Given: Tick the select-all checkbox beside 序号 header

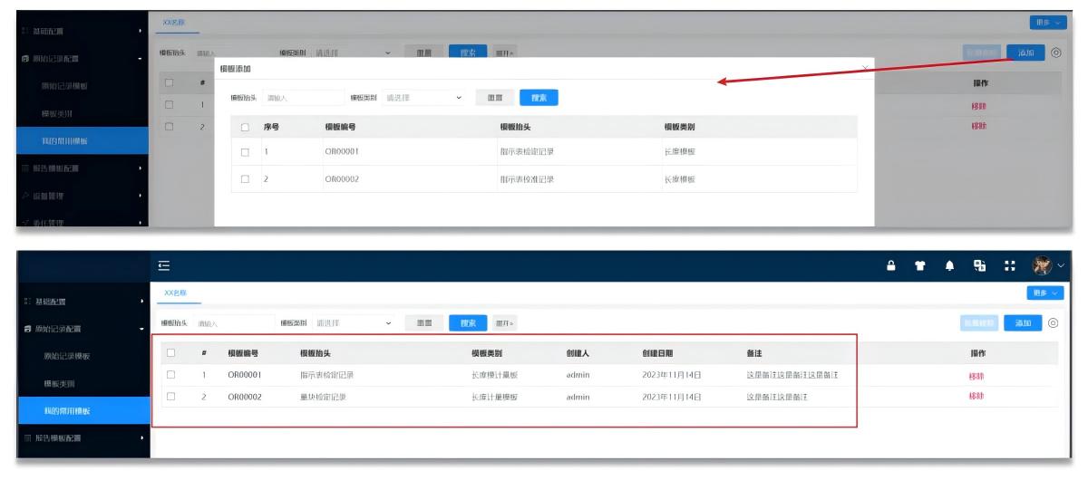Looking at the screenshot, I should tap(245, 128).
